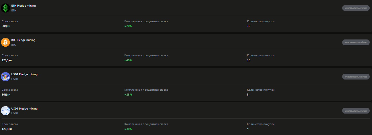This screenshot has height=135, width=372.
Task: Click the green Ethereum logo icon
Action: tap(5, 8)
